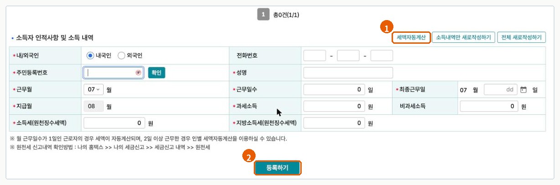Image resolution: width=560 pixels, height=185 pixels.
Task: Click the 확인 button beside 주민등록번호
Action: tap(157, 73)
